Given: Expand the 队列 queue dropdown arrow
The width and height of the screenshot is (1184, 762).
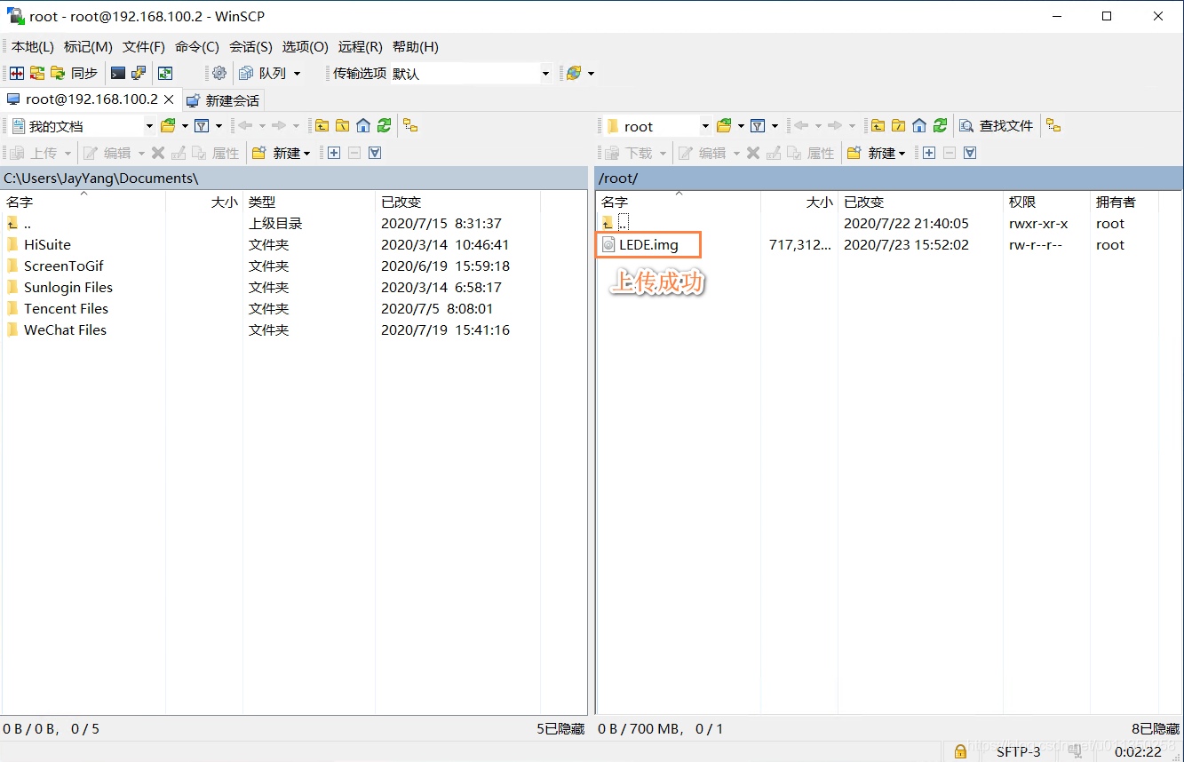Looking at the screenshot, I should point(297,73).
